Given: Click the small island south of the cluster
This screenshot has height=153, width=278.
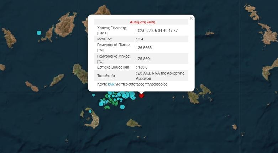Looking at the screenshot, I should point(133,123).
